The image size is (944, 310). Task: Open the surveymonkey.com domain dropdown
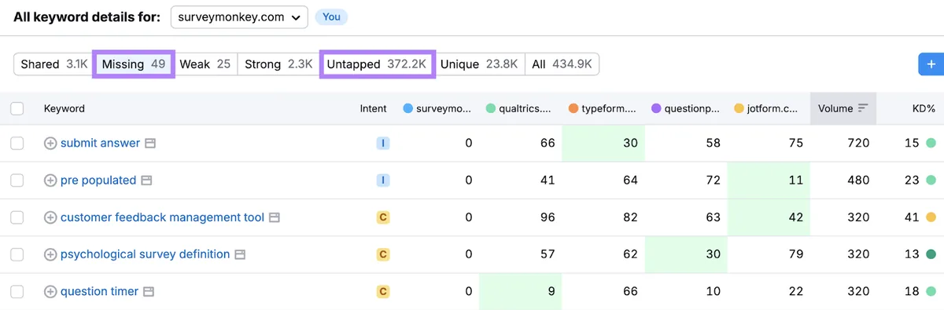(x=239, y=16)
